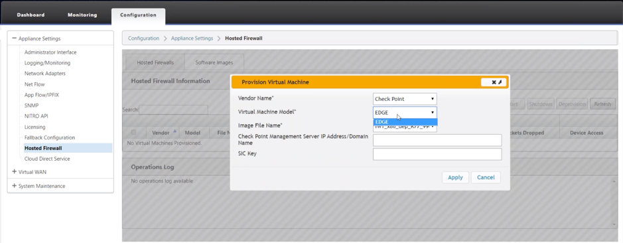The width and height of the screenshot is (623, 243).
Task: Click the Apply button
Action: (455, 177)
